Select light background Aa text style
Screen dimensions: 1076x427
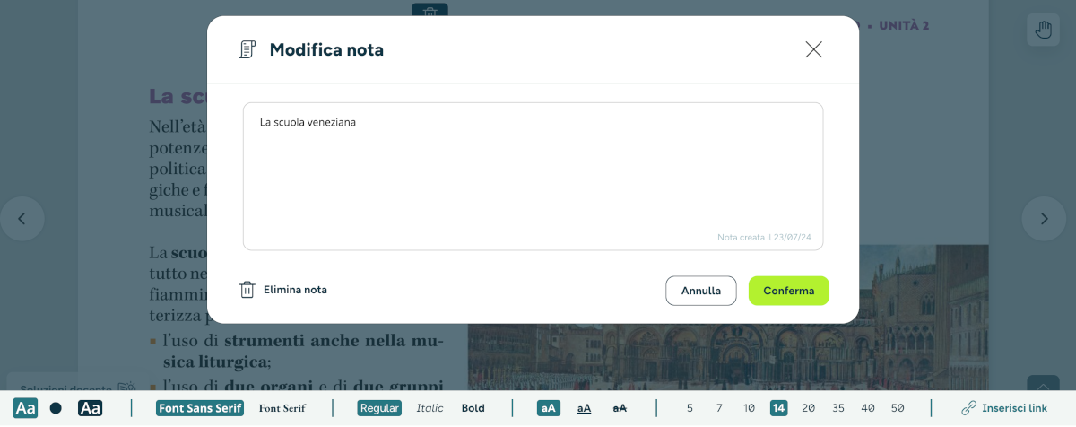pos(26,408)
